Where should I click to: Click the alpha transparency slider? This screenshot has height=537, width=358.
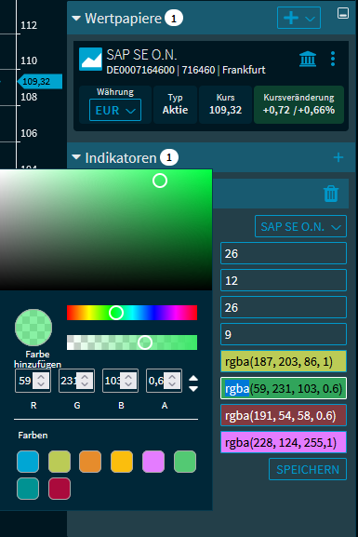point(132,342)
